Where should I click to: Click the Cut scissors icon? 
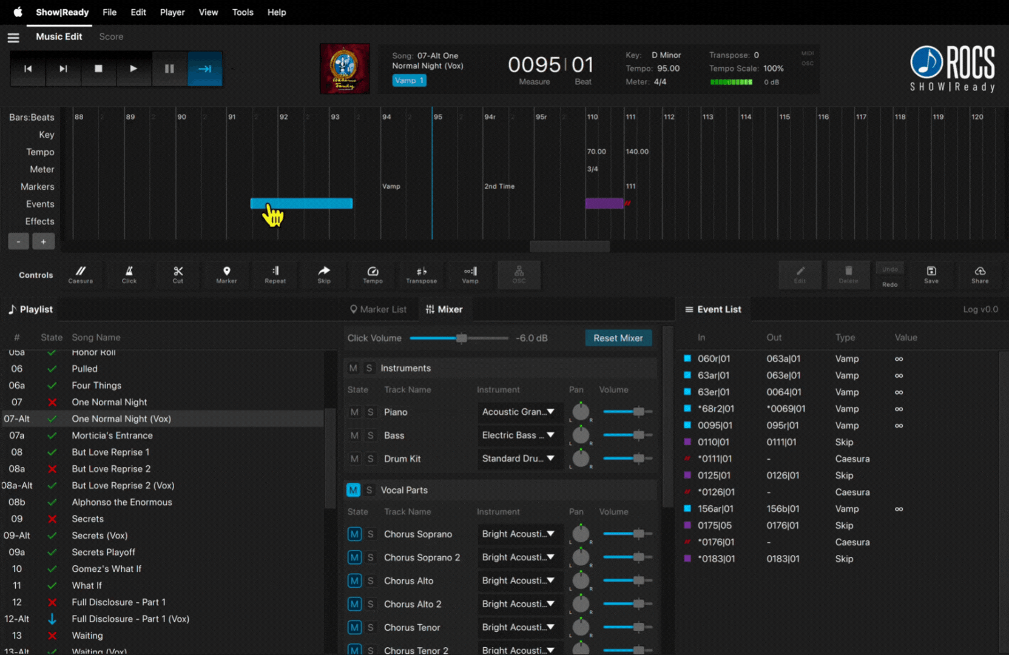click(178, 274)
